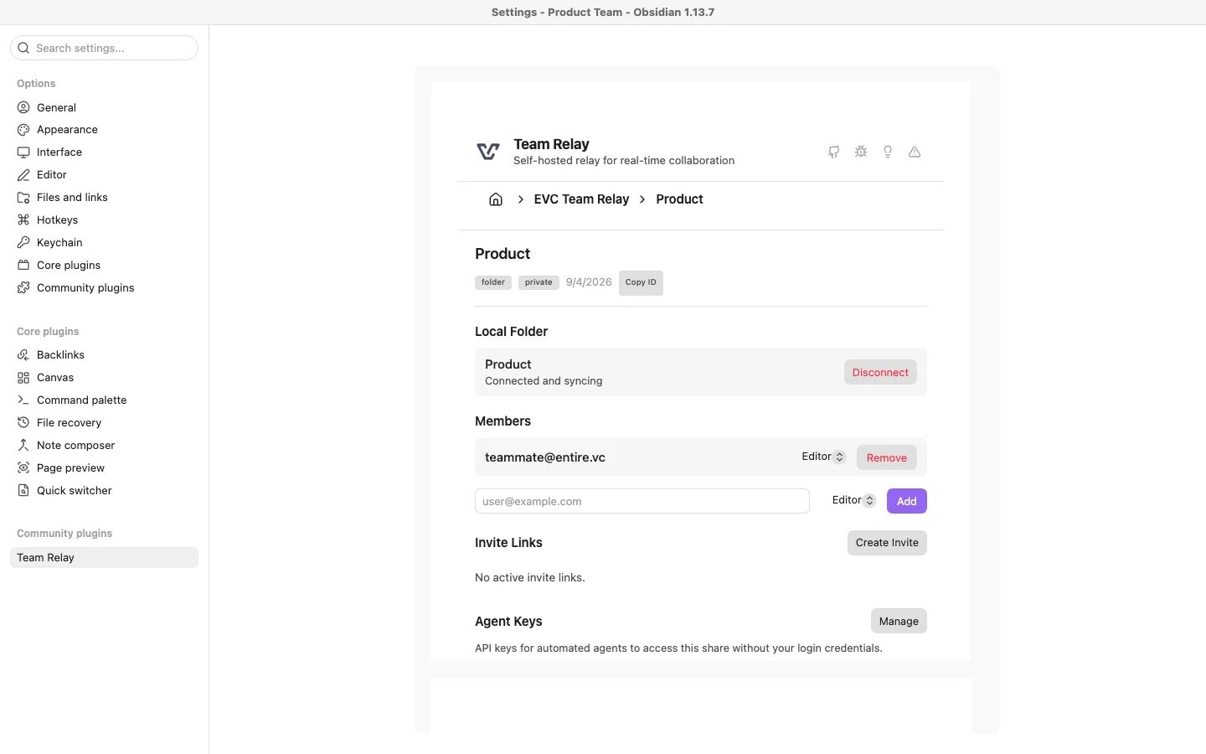
Task: Click the Quick switcher file icon
Action: (23, 491)
